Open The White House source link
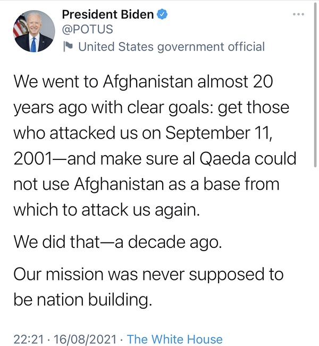 click(175, 339)
